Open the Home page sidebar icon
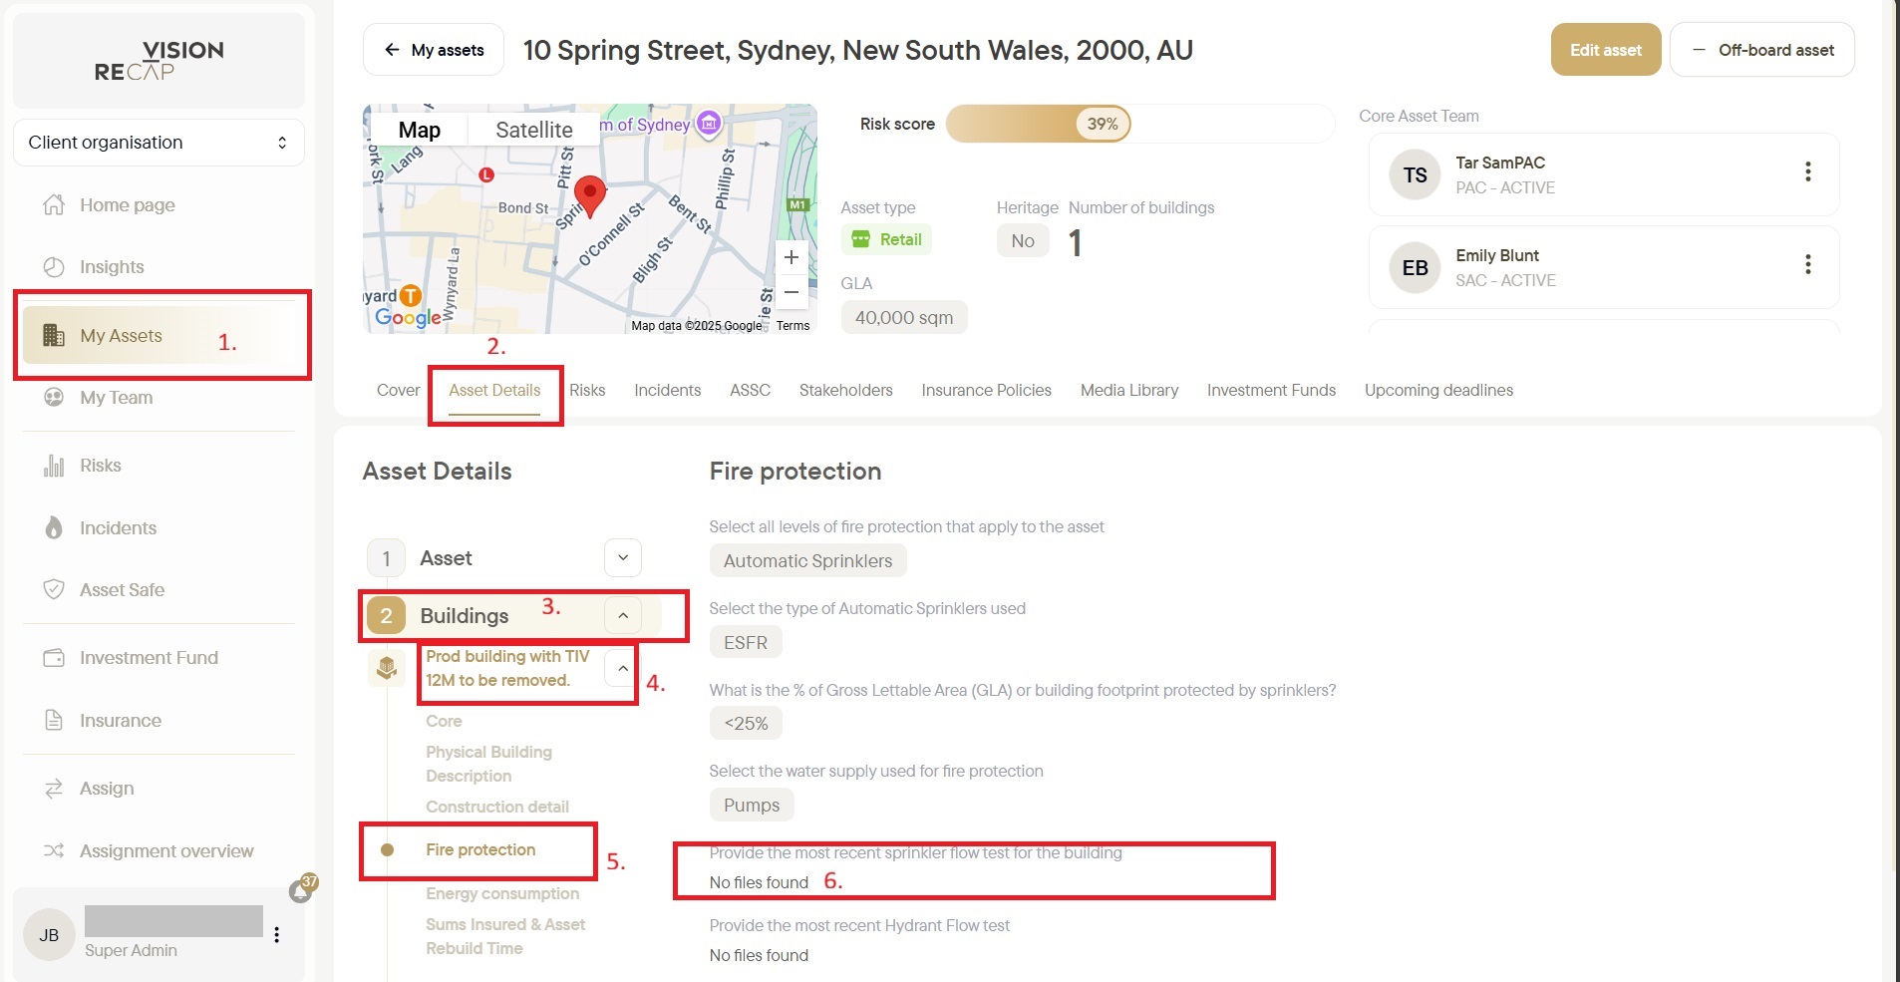The image size is (1900, 982). click(x=54, y=204)
